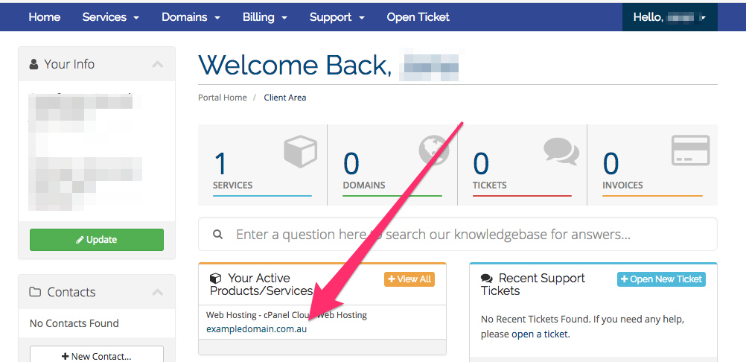Click the Services cube icon
Viewport: 746px width, 362px height.
pyautogui.click(x=300, y=151)
